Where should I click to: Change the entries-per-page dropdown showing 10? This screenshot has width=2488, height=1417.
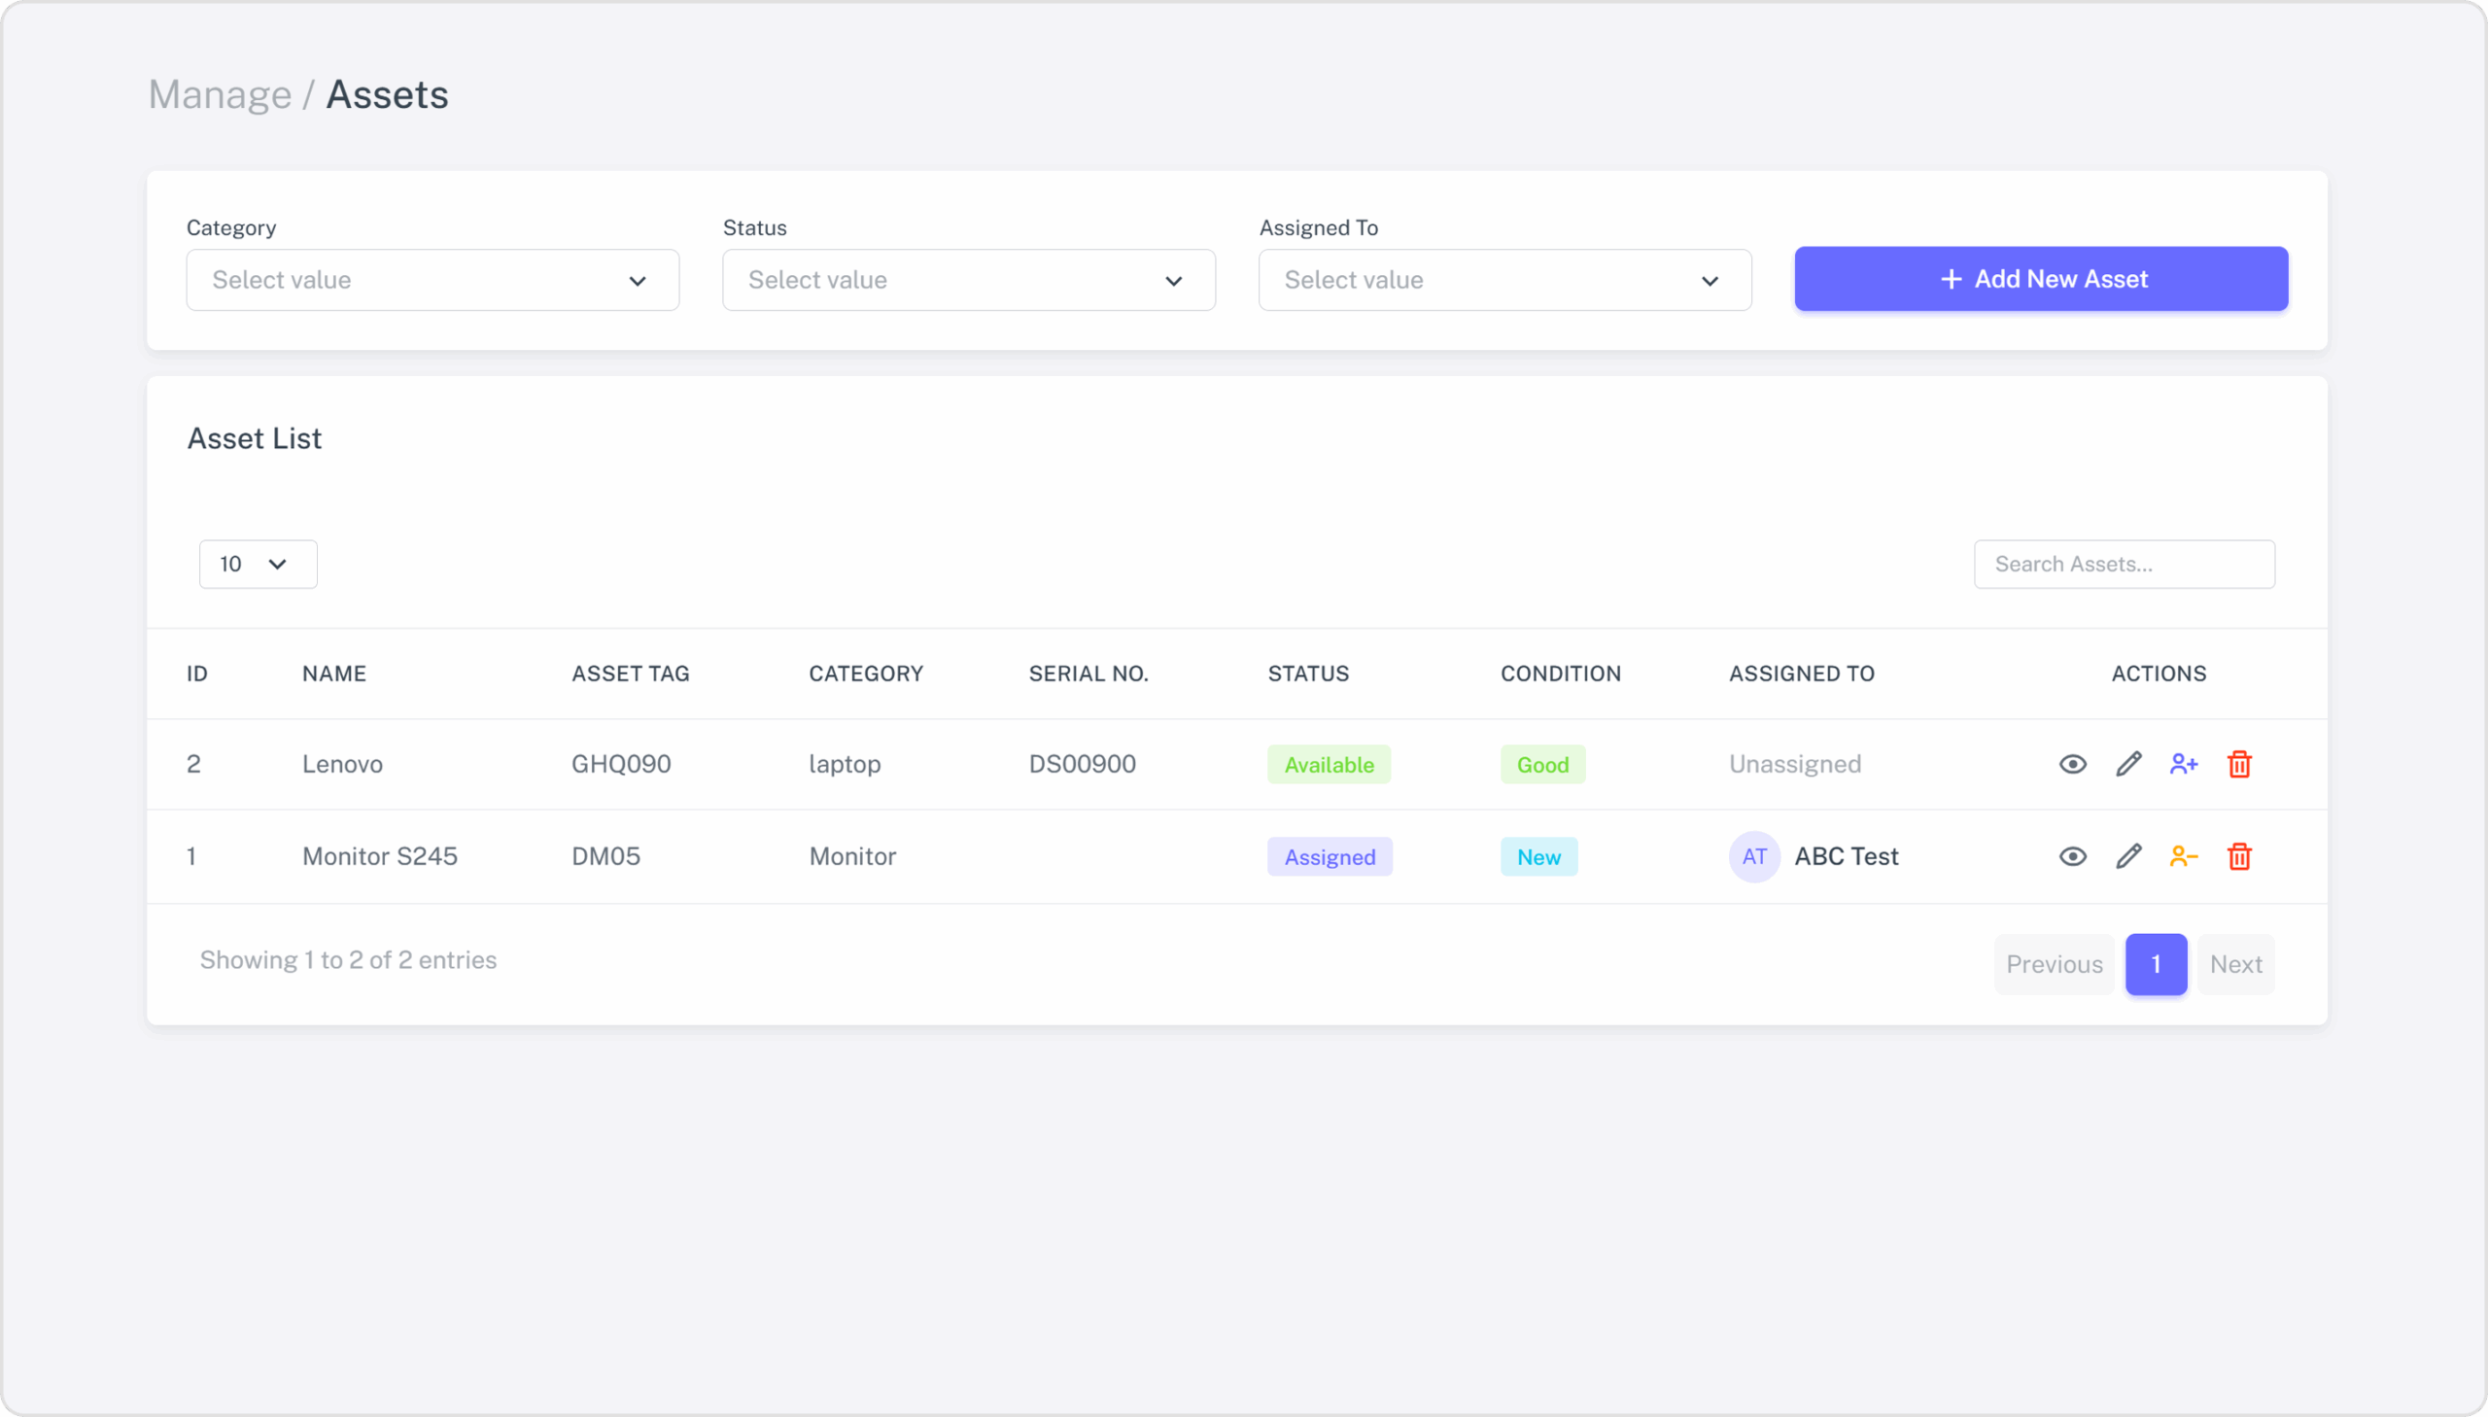click(258, 565)
